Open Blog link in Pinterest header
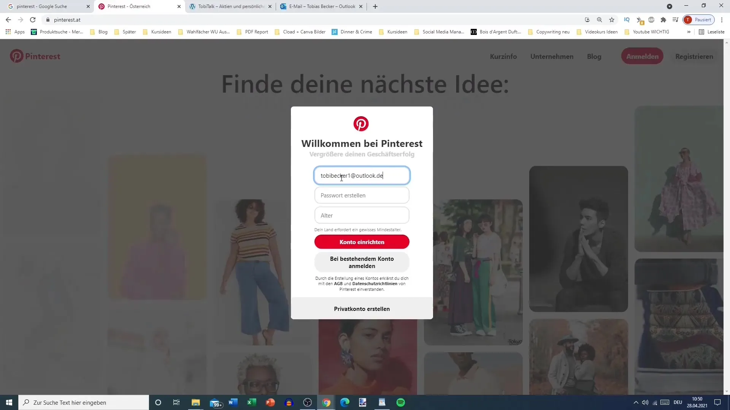Viewport: 730px width, 410px height. (x=594, y=57)
